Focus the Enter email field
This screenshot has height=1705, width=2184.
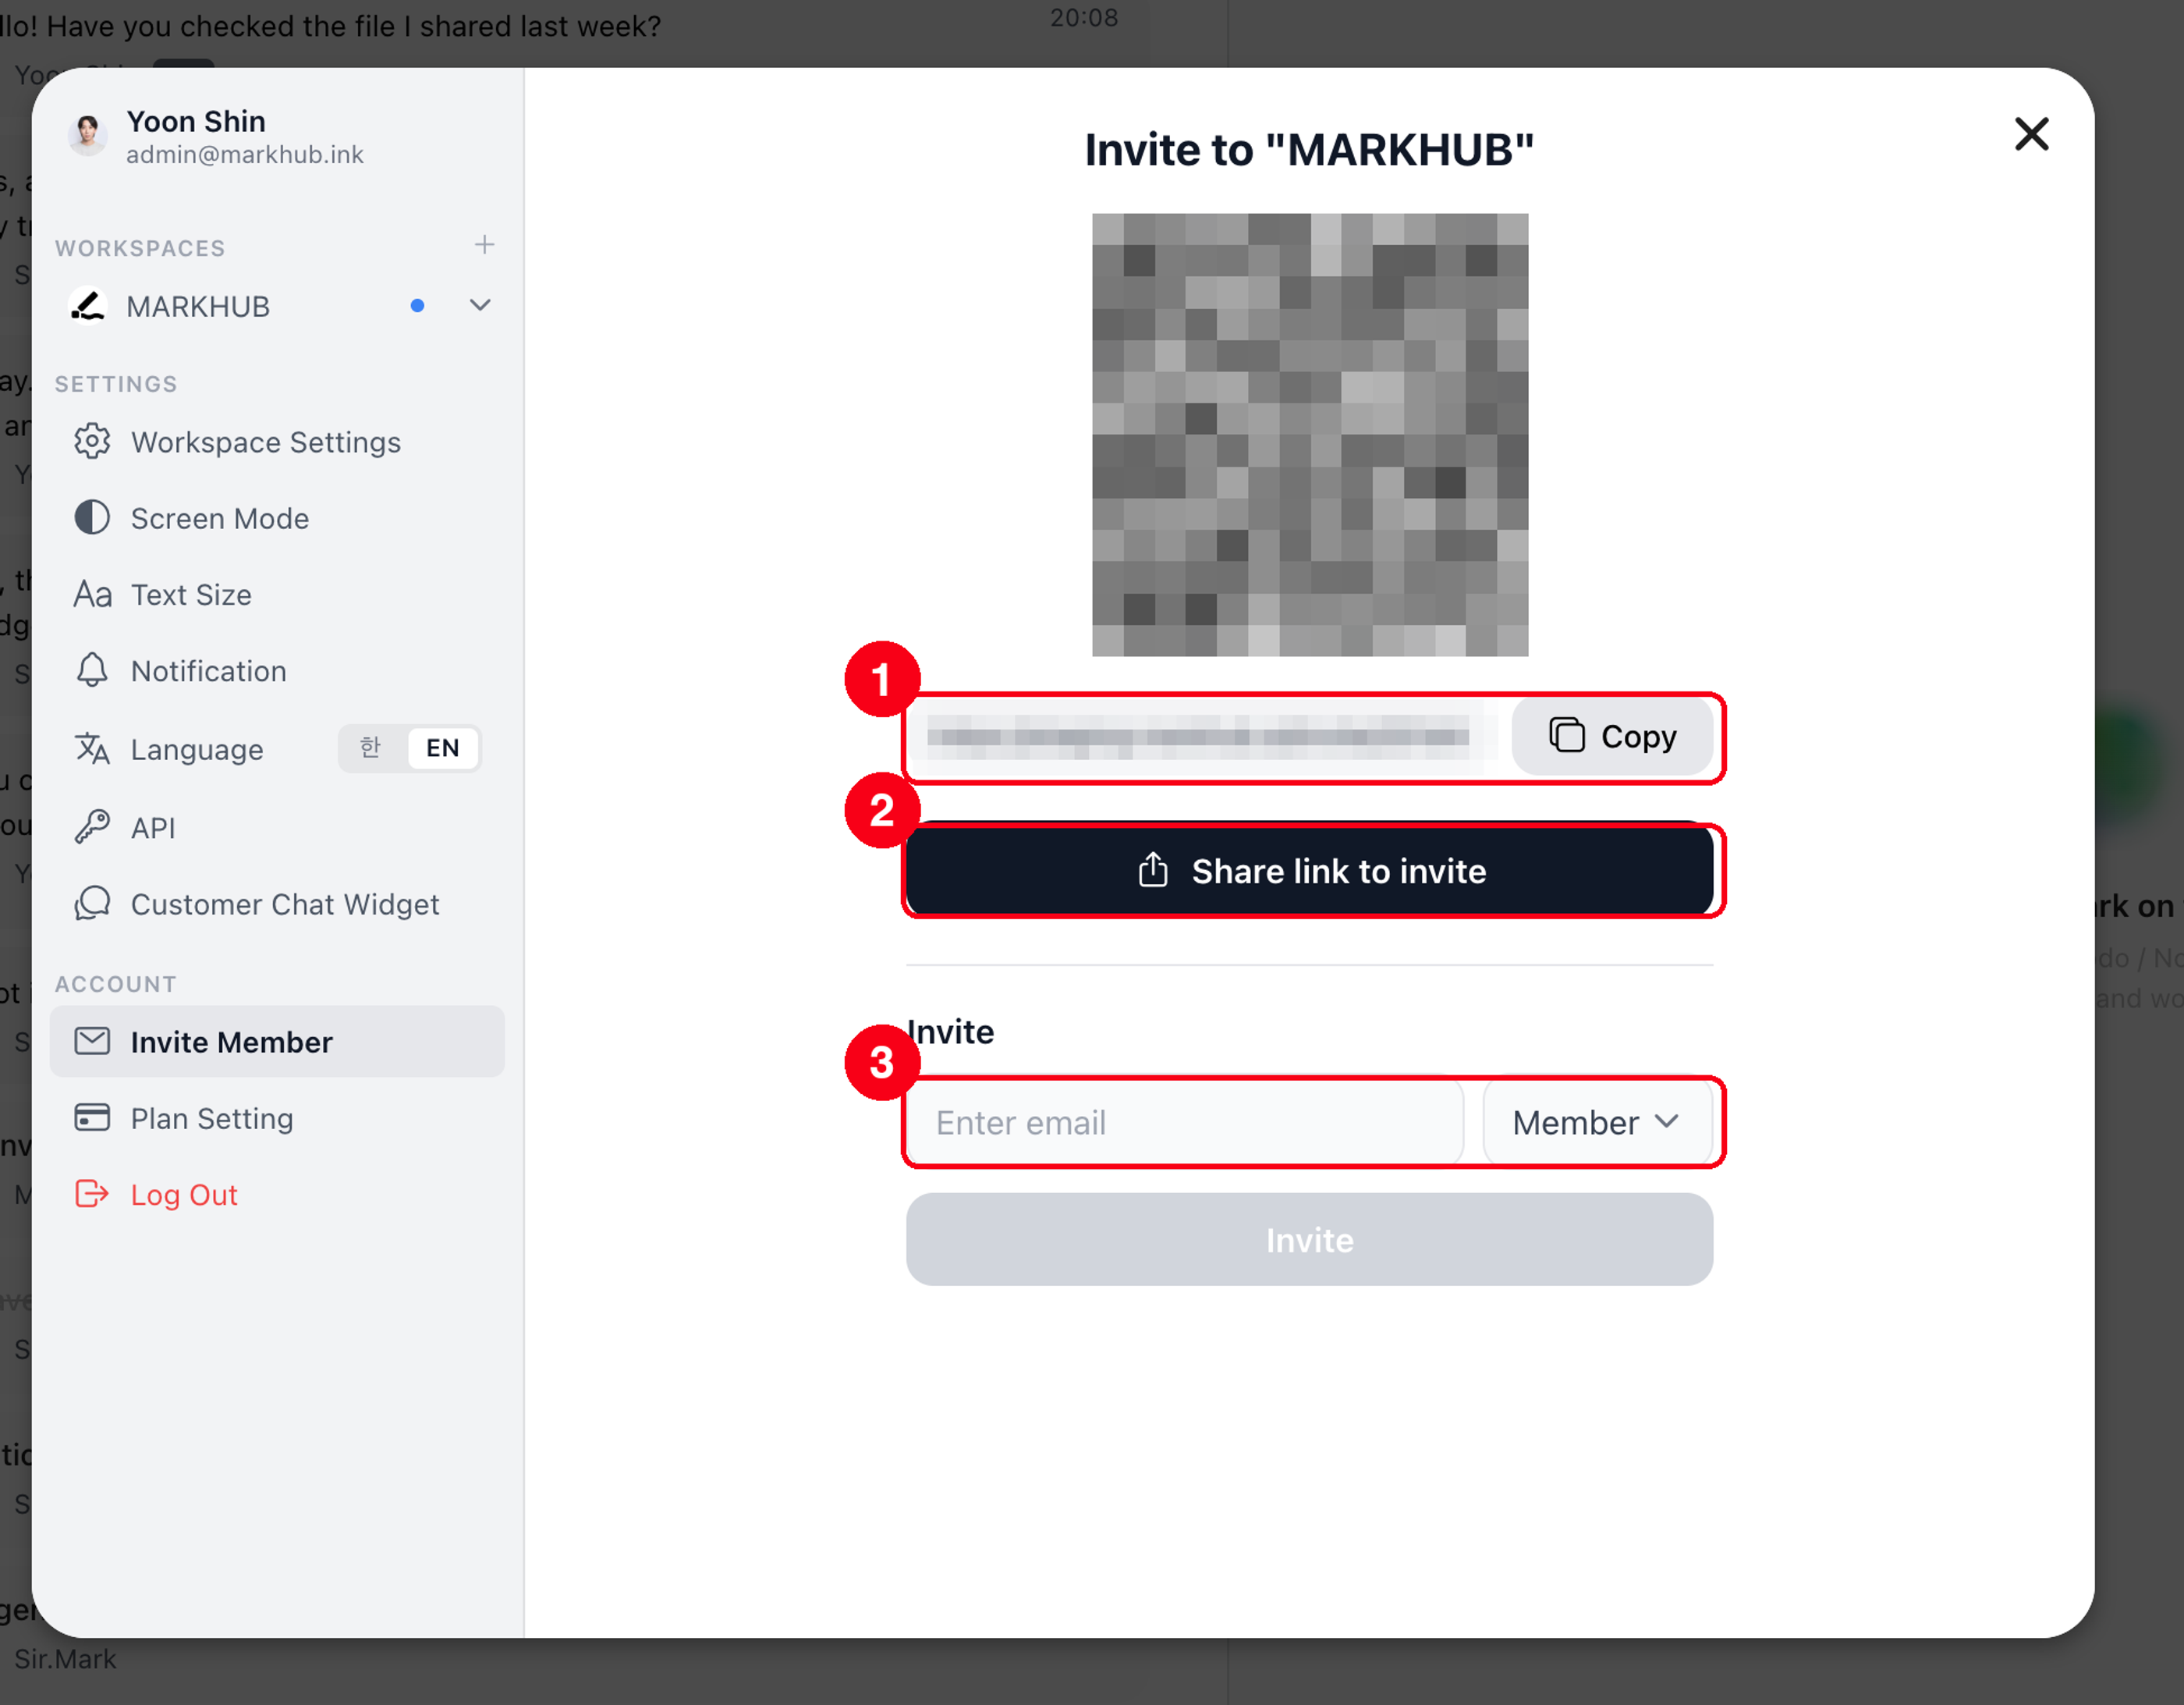1185,1121
